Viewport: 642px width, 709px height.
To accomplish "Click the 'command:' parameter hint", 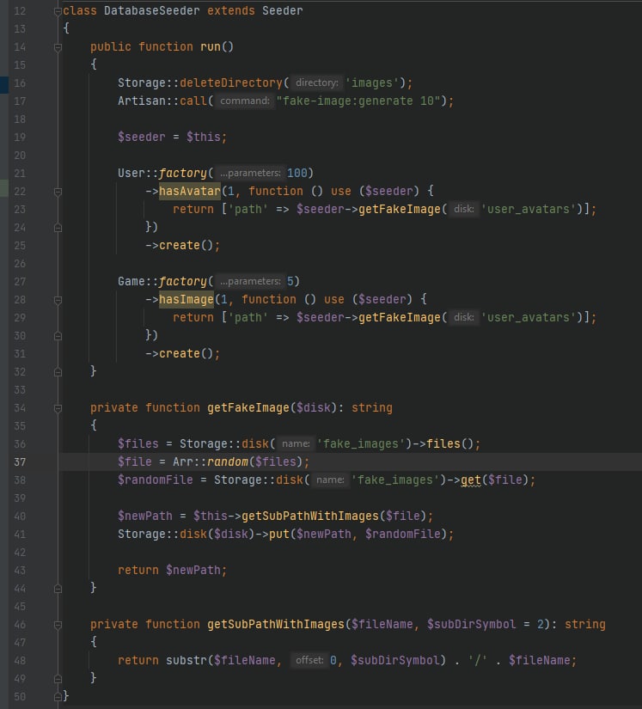I will pyautogui.click(x=245, y=101).
